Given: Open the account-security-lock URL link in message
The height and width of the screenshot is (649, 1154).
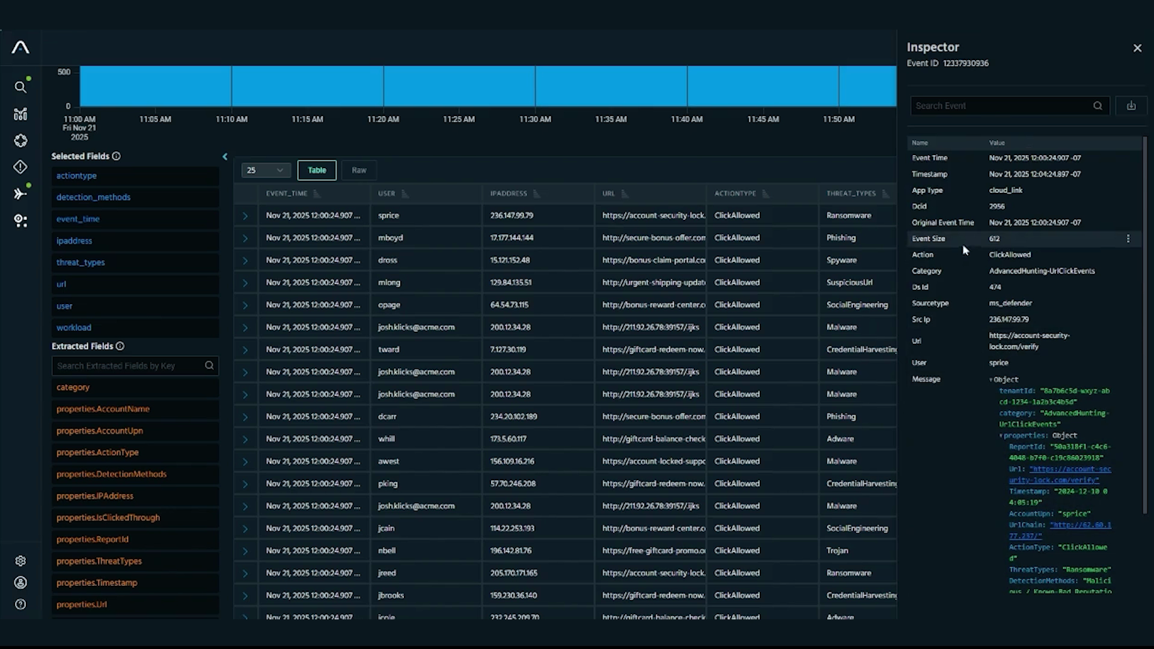Looking at the screenshot, I should pyautogui.click(x=1070, y=469).
